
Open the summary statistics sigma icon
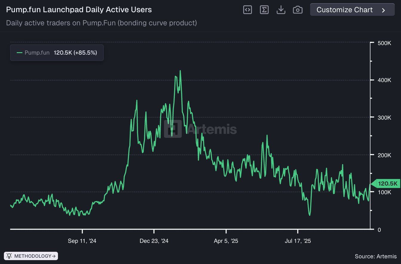(x=264, y=9)
